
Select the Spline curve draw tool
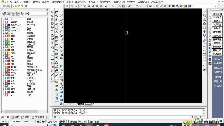point(61,43)
